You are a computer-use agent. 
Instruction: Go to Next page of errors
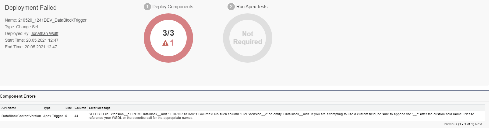(479, 124)
